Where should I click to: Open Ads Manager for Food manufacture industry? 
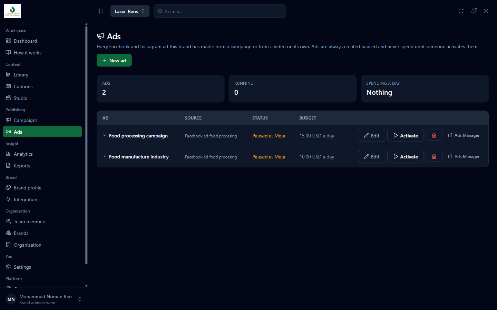click(464, 157)
